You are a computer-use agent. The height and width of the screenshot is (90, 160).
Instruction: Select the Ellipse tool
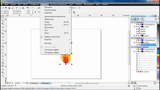2,40
